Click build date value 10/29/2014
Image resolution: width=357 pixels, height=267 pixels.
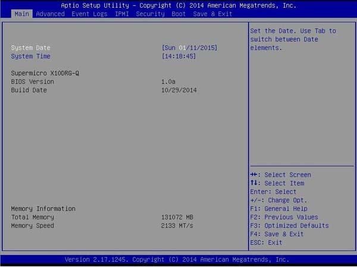179,90
